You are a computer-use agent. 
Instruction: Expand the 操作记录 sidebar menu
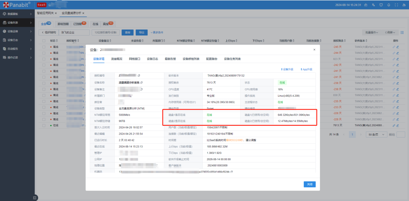click(x=17, y=57)
